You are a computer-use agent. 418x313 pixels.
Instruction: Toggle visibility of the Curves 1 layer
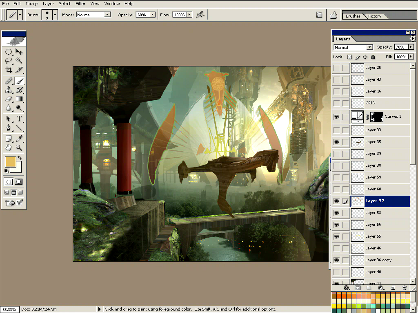tap(336, 117)
